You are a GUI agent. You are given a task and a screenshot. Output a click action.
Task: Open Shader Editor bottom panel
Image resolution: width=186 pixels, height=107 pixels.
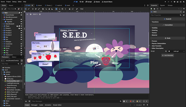[57, 105]
